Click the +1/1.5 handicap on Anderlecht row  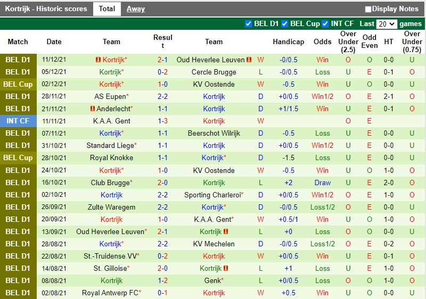[288, 109]
